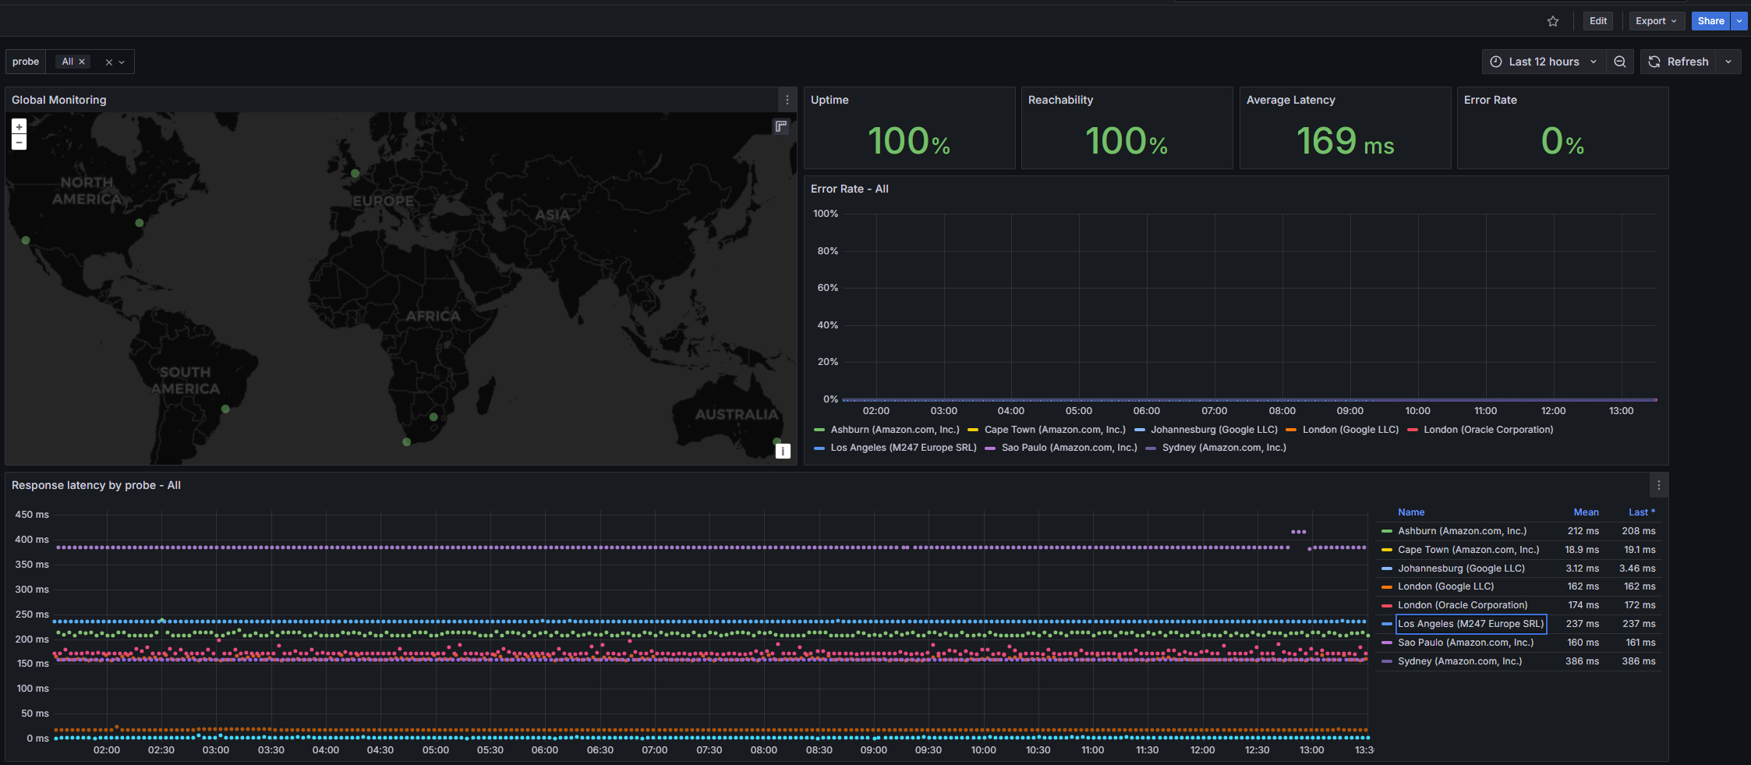Open the Export dropdown menu
Image resolution: width=1751 pixels, height=765 pixels.
pyautogui.click(x=1656, y=21)
